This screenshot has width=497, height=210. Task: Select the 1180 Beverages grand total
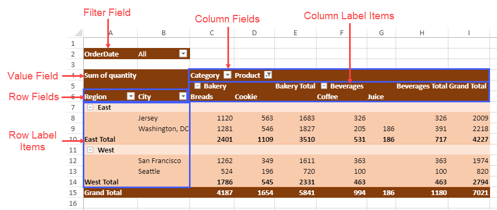(438, 193)
